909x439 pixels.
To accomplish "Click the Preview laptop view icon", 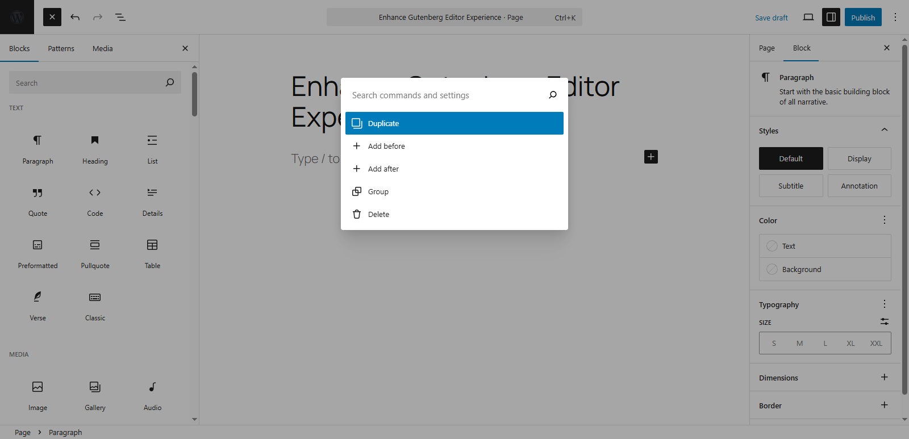I will [x=808, y=17].
